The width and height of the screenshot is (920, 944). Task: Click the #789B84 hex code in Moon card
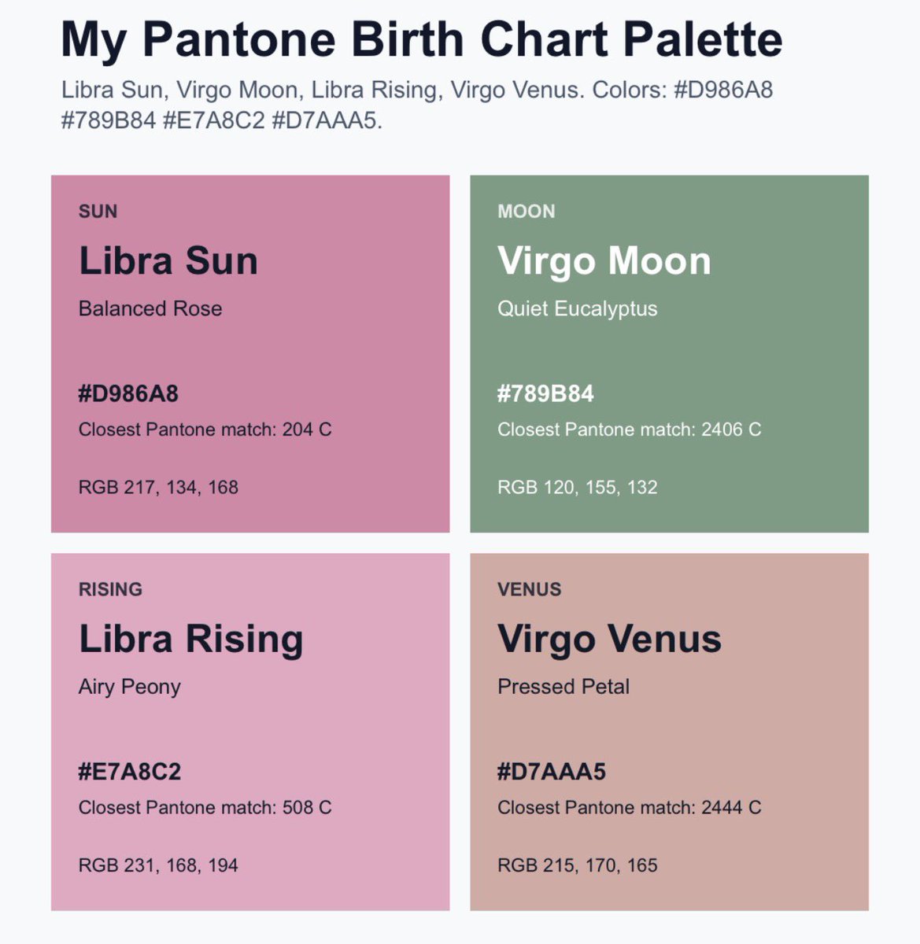[545, 393]
